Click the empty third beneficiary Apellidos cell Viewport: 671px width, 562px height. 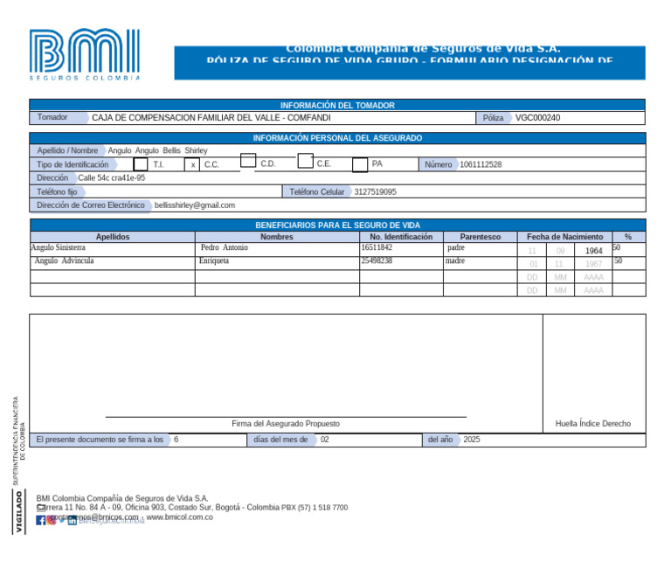point(113,277)
